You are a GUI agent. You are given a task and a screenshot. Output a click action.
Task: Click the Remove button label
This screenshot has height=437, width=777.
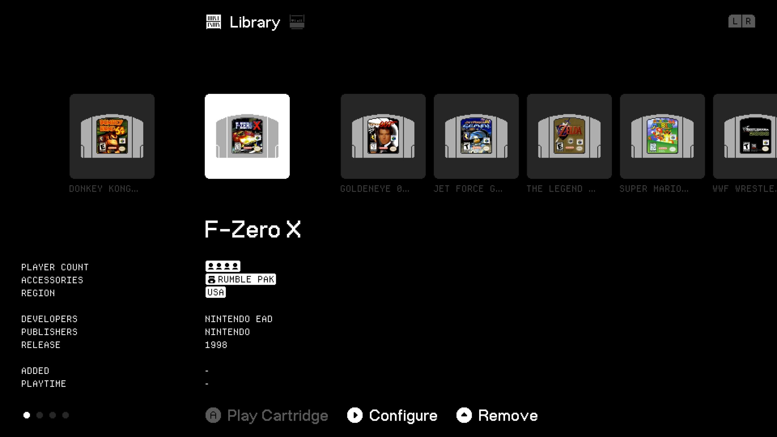[x=508, y=415]
